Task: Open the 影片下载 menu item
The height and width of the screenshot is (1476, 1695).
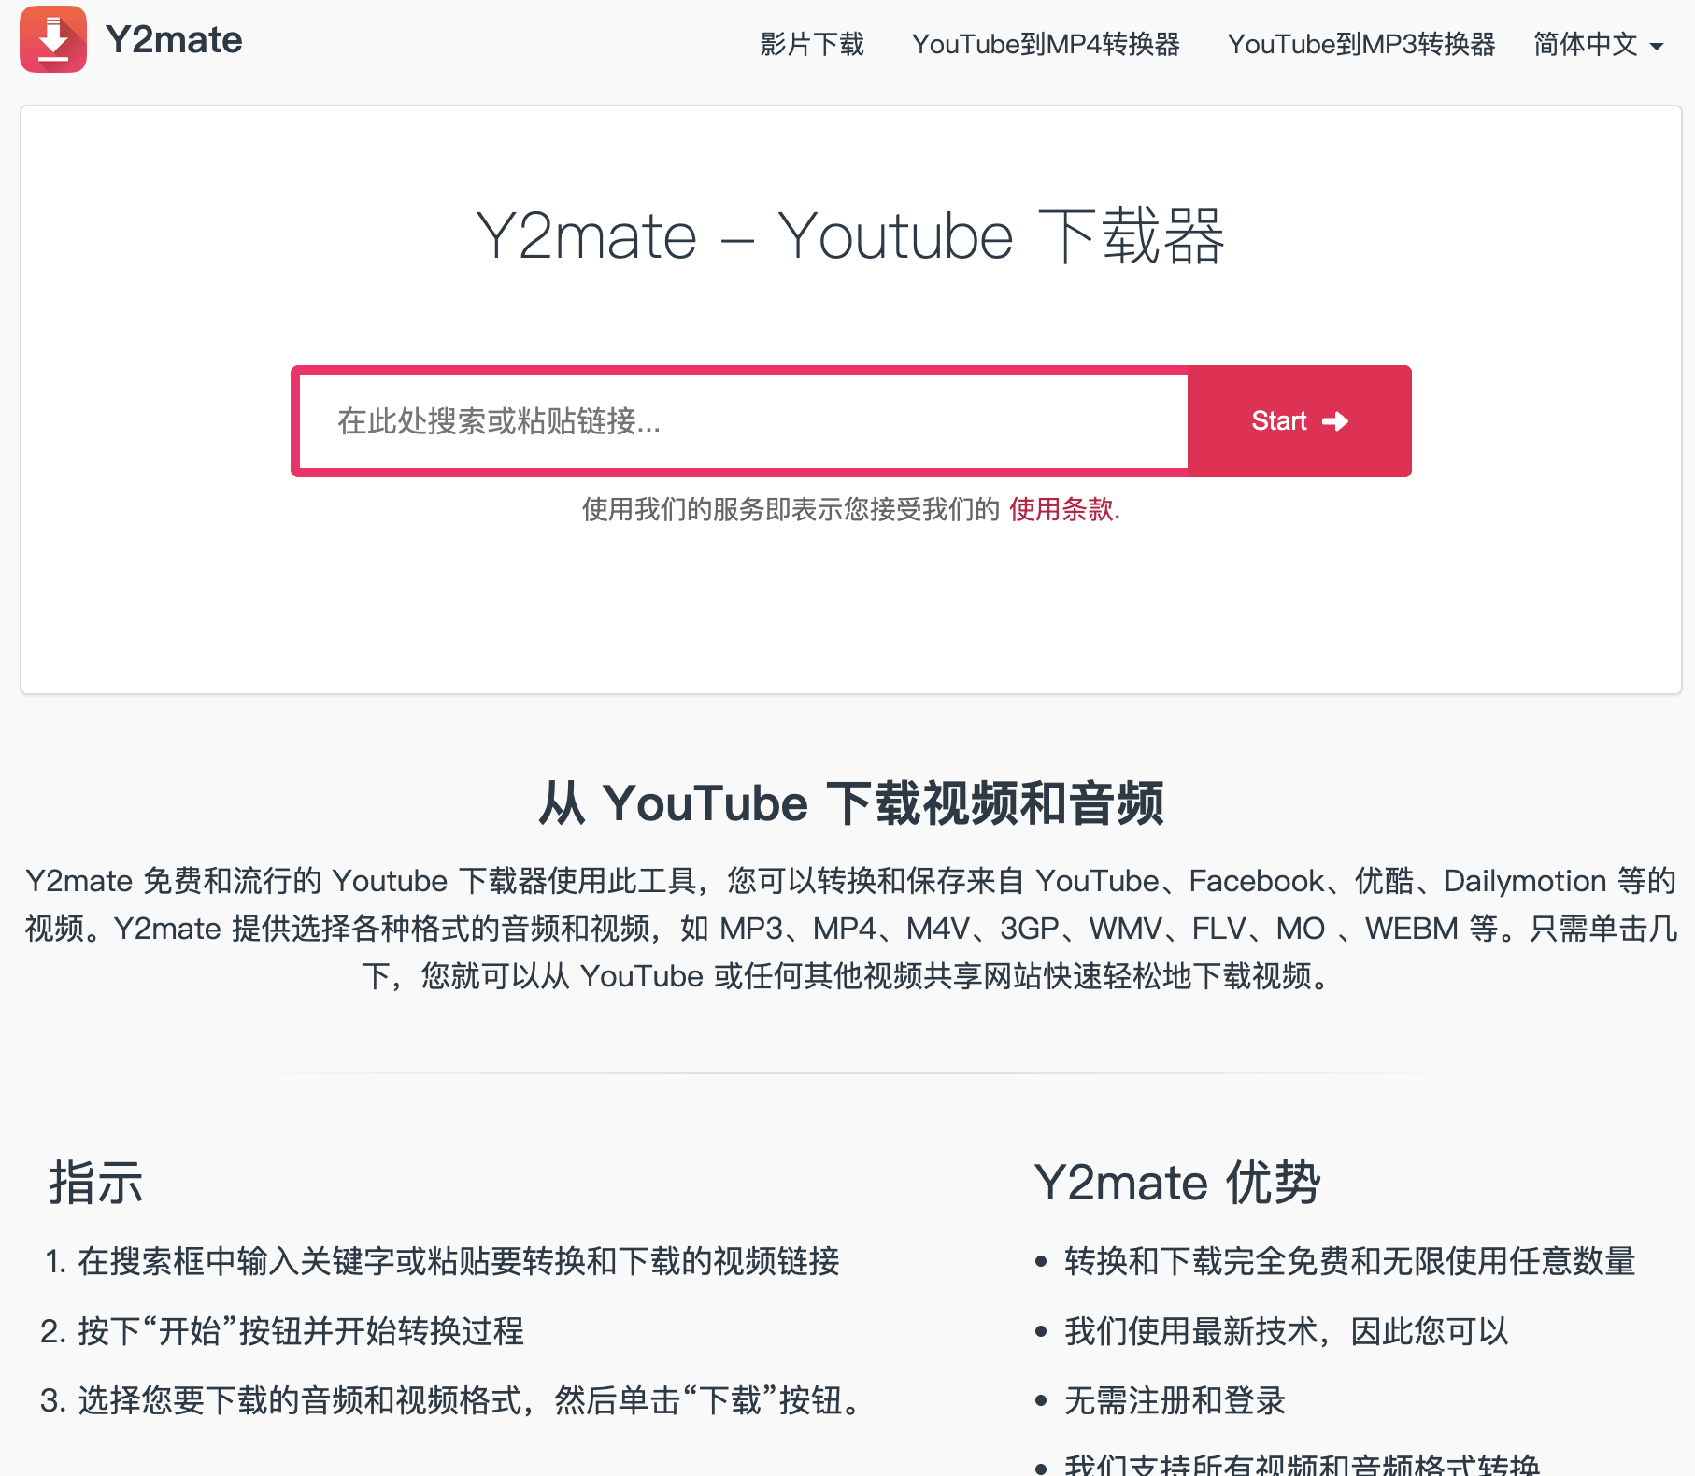Action: coord(812,44)
